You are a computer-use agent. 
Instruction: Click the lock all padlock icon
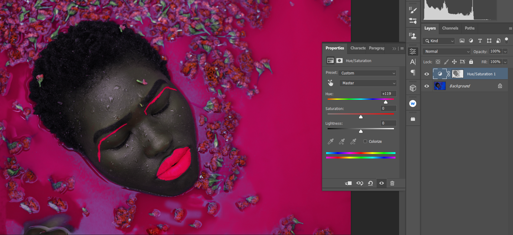[x=471, y=62]
